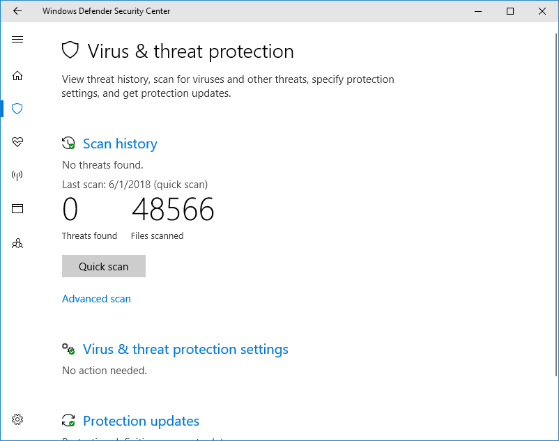Click the Scan history clock icon

click(68, 143)
